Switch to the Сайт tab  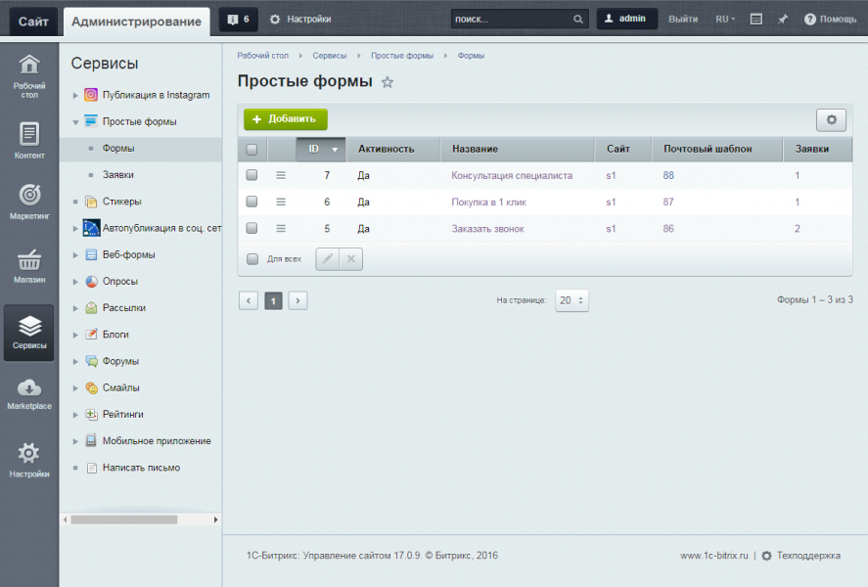pos(33,22)
